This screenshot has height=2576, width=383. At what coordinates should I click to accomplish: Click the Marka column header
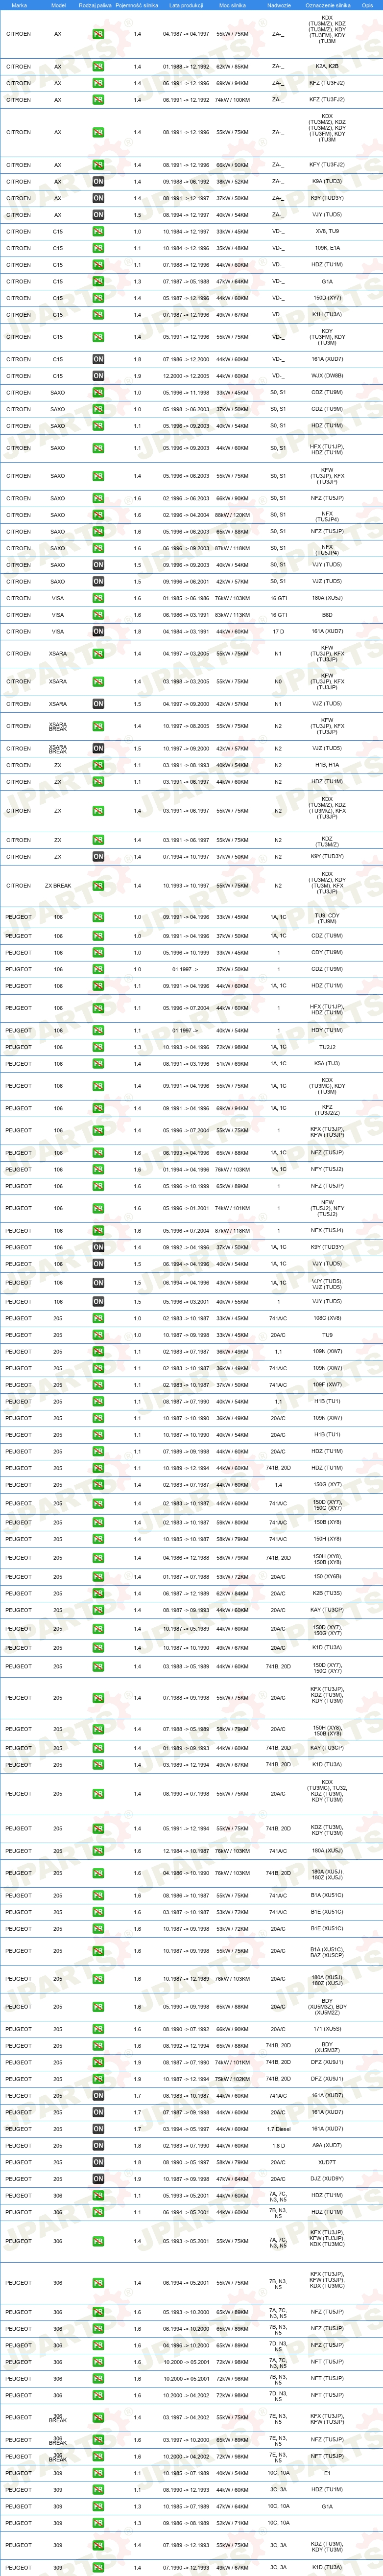point(18,5)
